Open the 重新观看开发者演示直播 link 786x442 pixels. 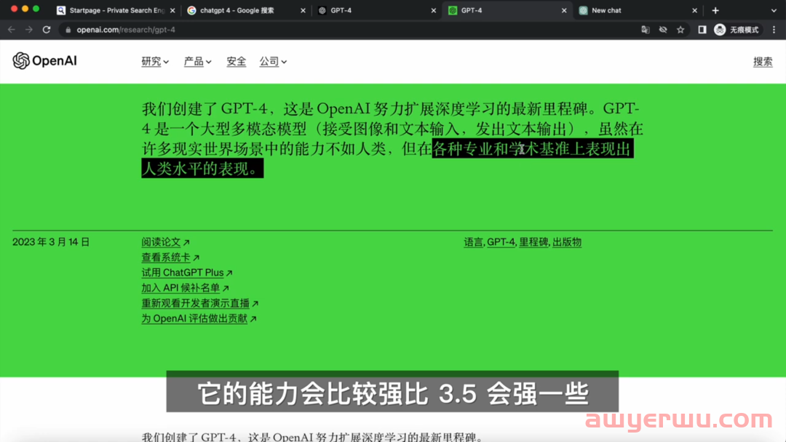coord(200,303)
